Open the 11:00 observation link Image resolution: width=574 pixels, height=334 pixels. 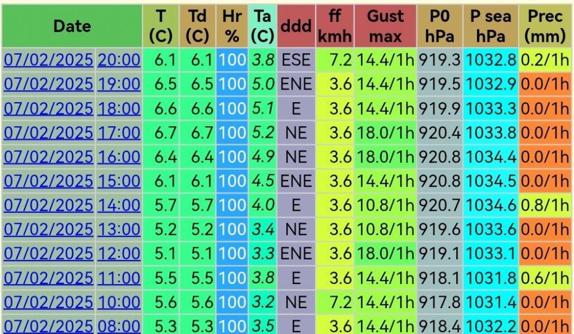(119, 278)
